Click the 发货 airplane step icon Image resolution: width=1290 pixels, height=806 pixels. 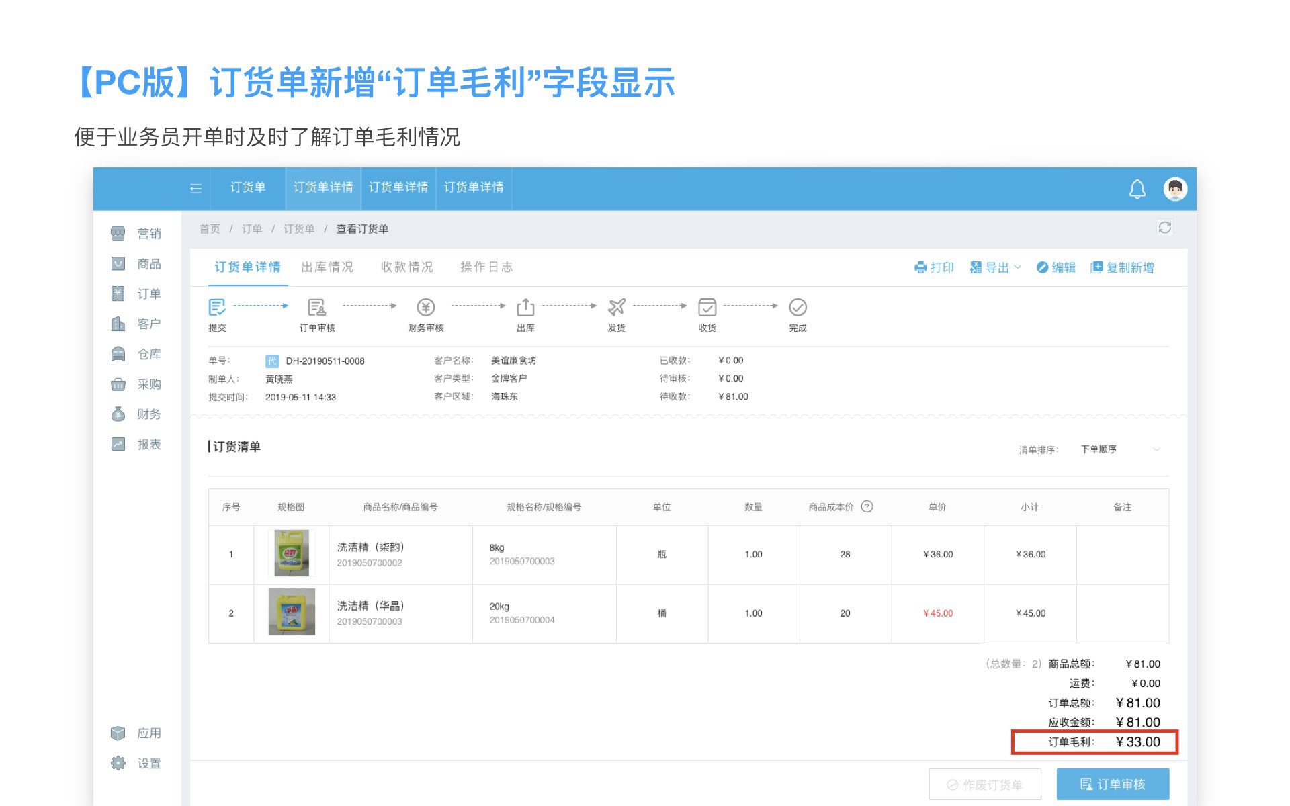pos(616,308)
